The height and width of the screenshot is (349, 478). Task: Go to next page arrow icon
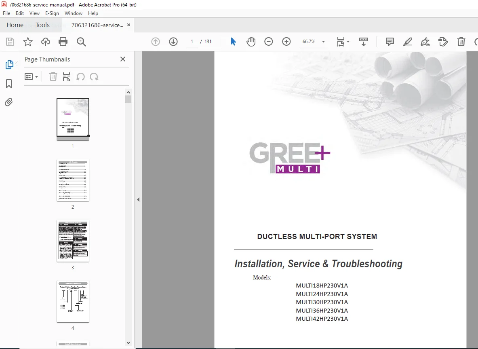(x=173, y=42)
